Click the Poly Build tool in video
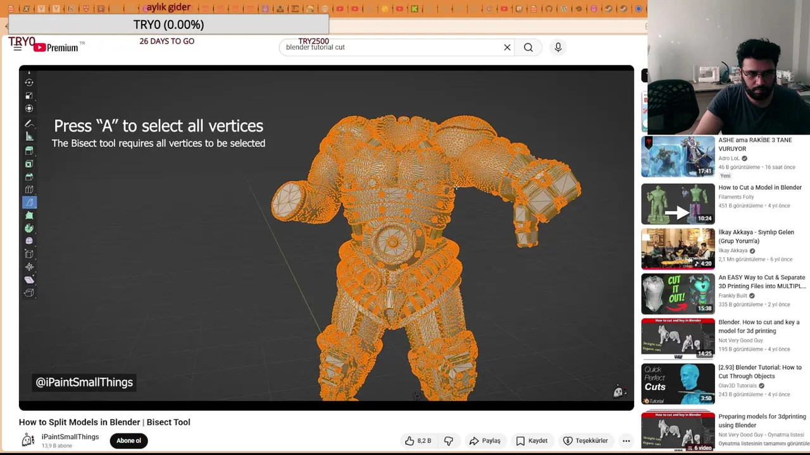 pos(29,215)
